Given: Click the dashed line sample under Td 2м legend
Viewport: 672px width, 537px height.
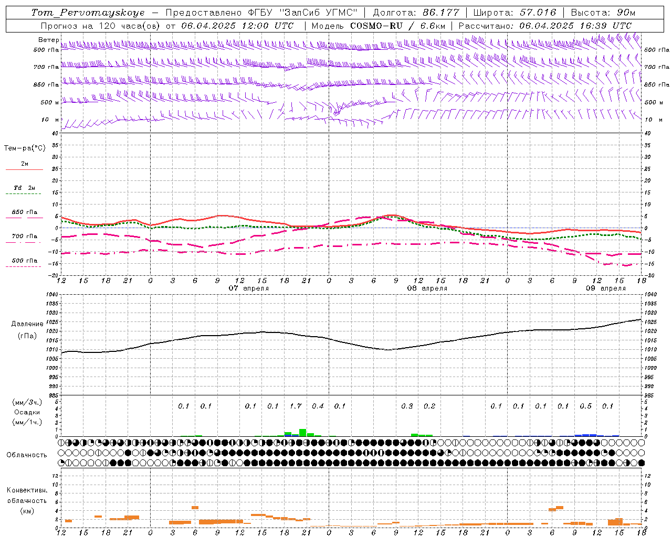Looking at the screenshot, I should tap(23, 194).
